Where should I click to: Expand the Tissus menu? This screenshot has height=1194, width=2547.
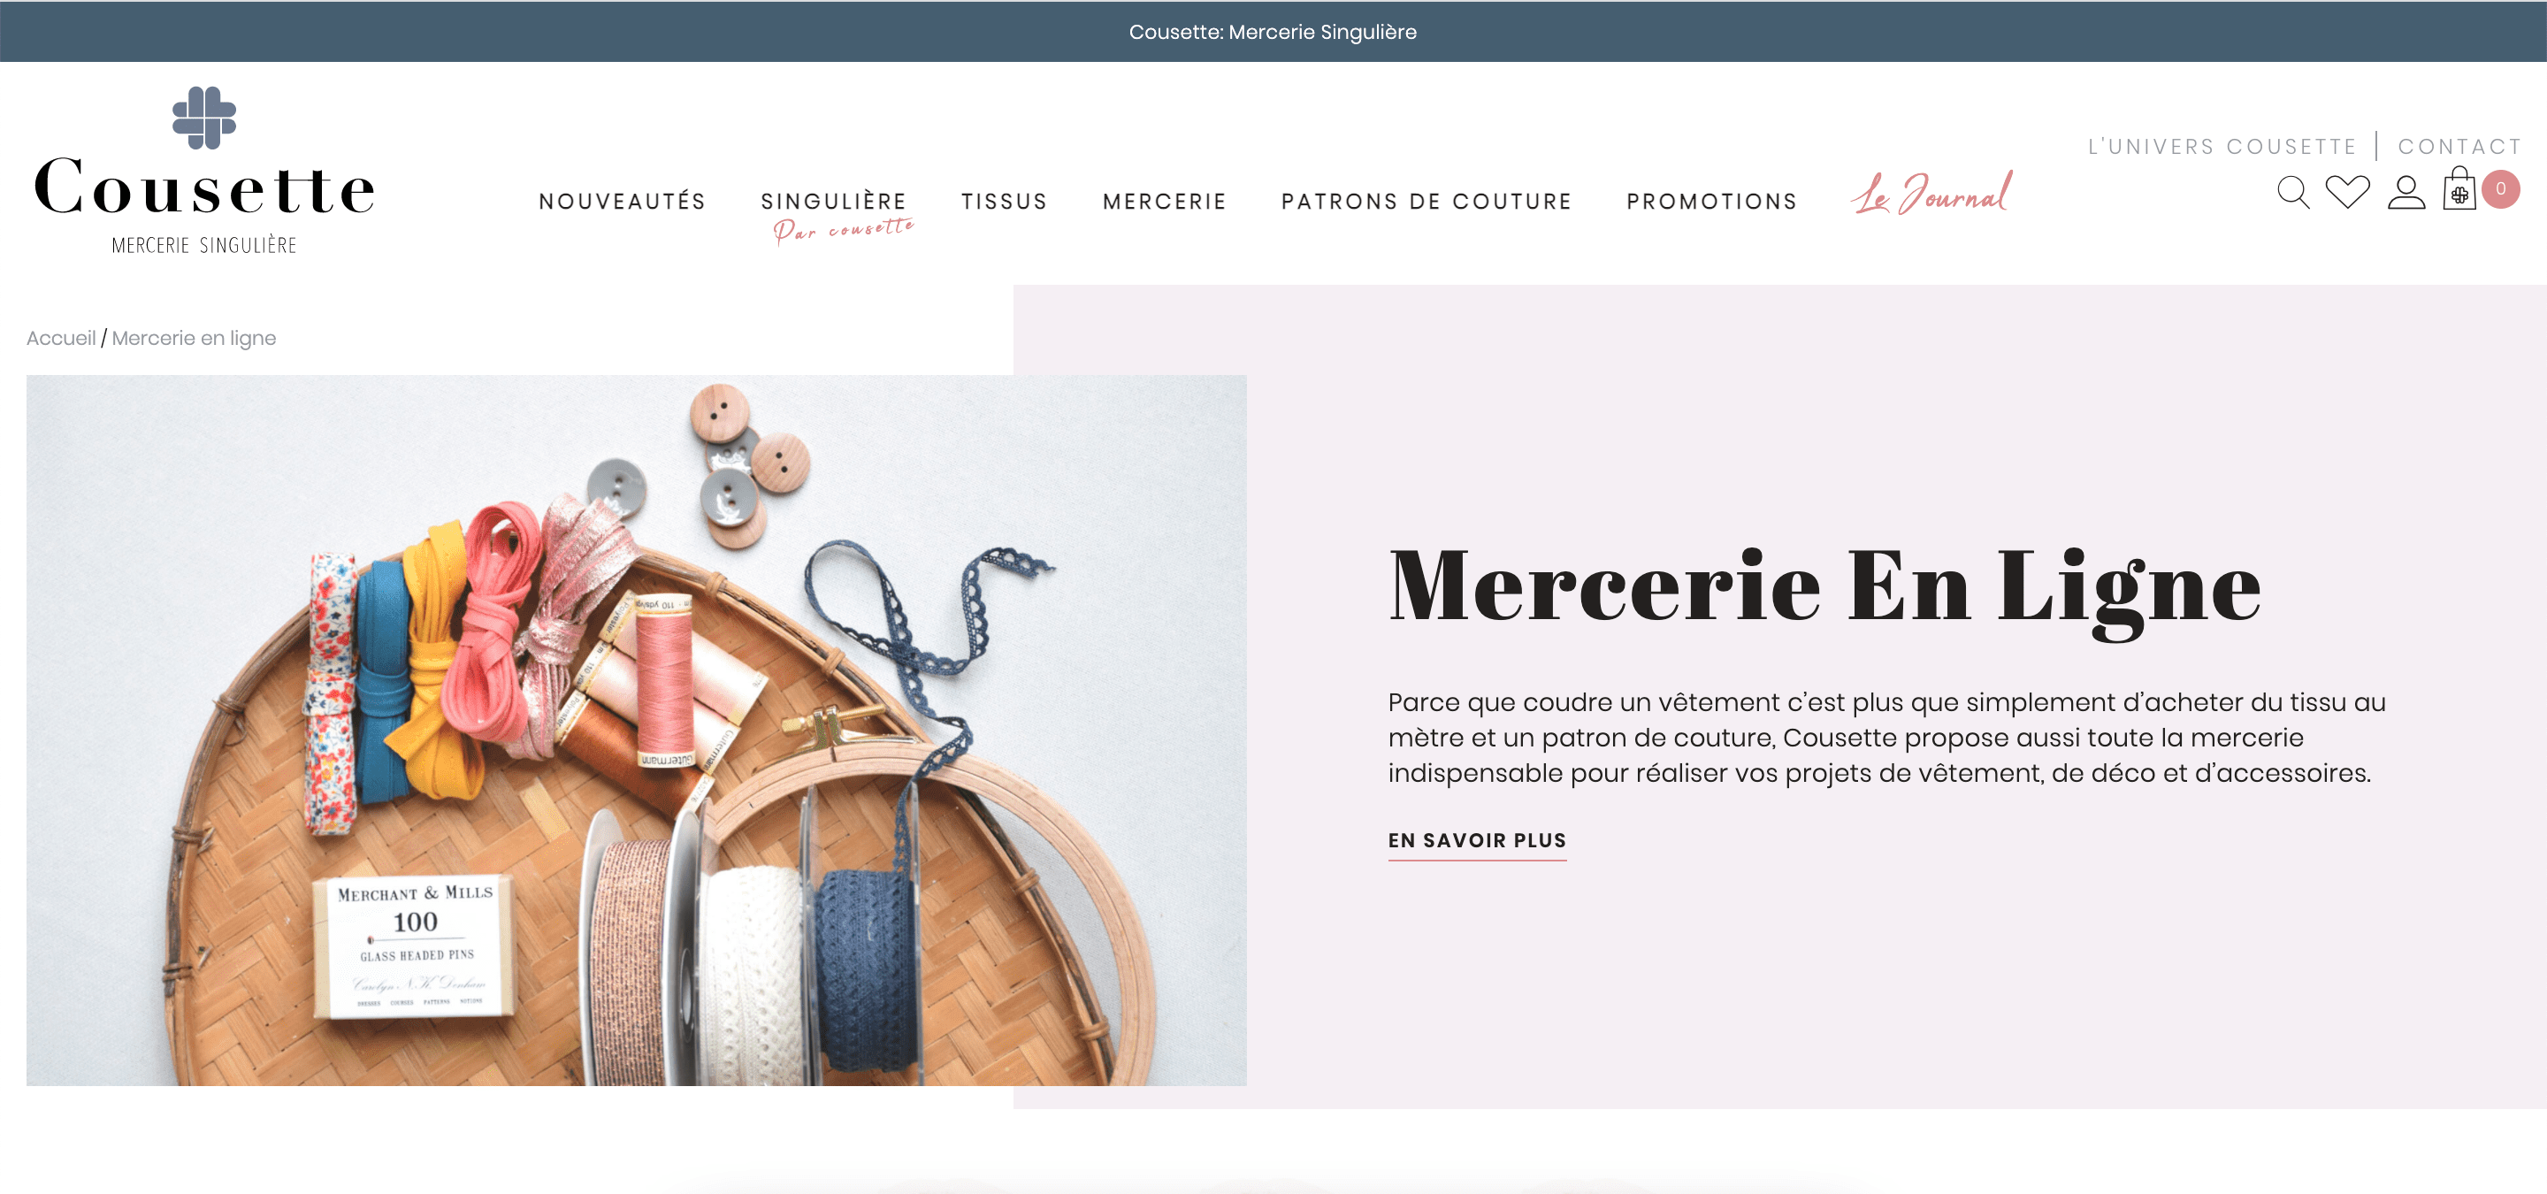tap(1004, 202)
